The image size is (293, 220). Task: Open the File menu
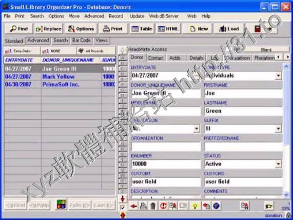tap(7, 16)
